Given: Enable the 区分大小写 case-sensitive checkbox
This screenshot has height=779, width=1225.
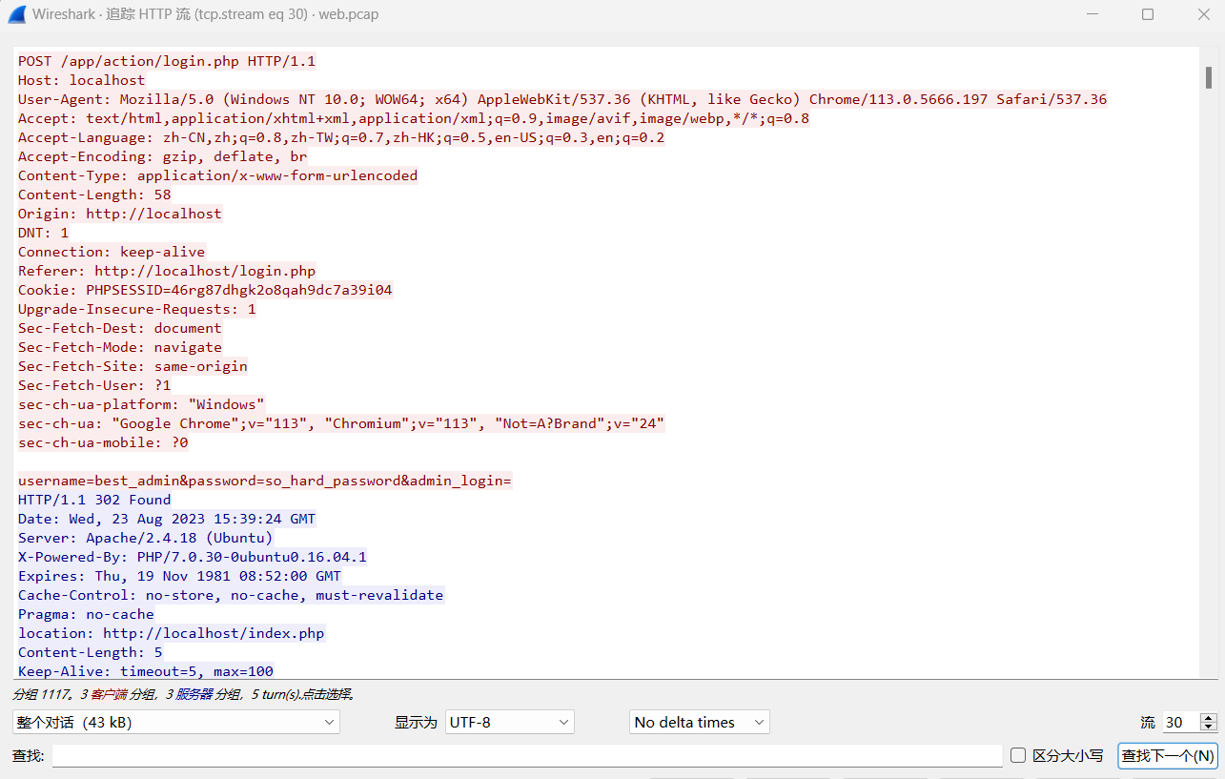Looking at the screenshot, I should pos(1018,755).
